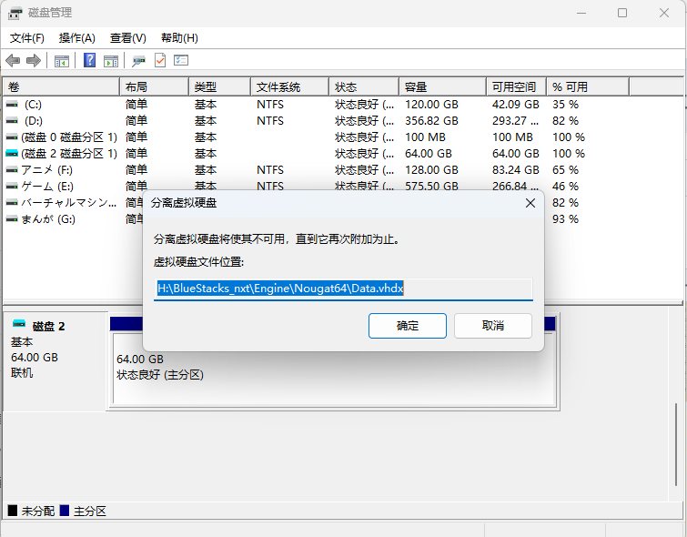Click drive icon of 磁盘 2 磁盘分区 1

tap(12, 154)
